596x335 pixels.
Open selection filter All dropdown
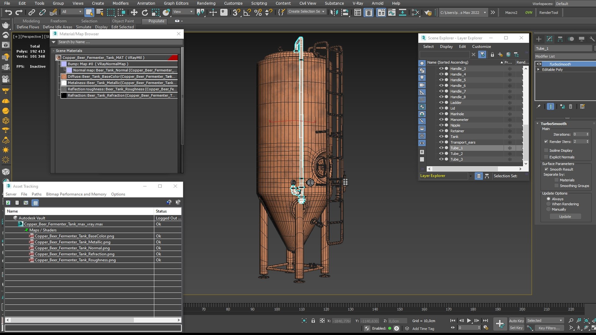(72, 12)
